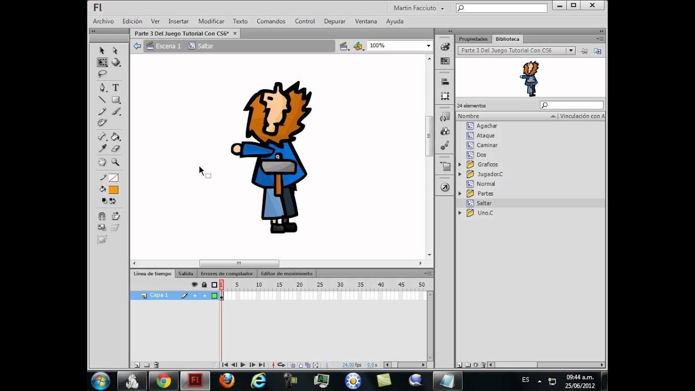Image resolution: width=695 pixels, height=391 pixels.
Task: Open the Archivo menu
Action: click(x=103, y=21)
